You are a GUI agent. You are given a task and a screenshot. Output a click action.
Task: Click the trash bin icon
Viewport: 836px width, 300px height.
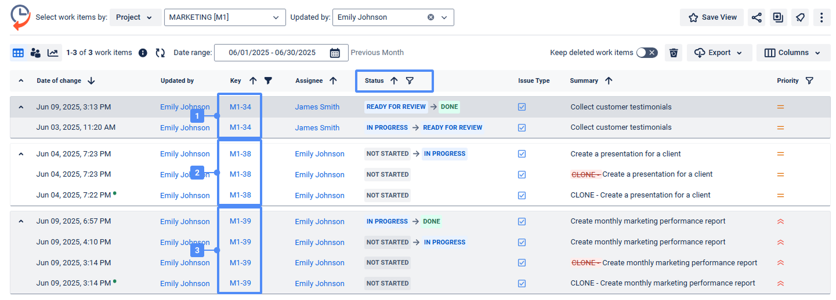[x=673, y=53]
